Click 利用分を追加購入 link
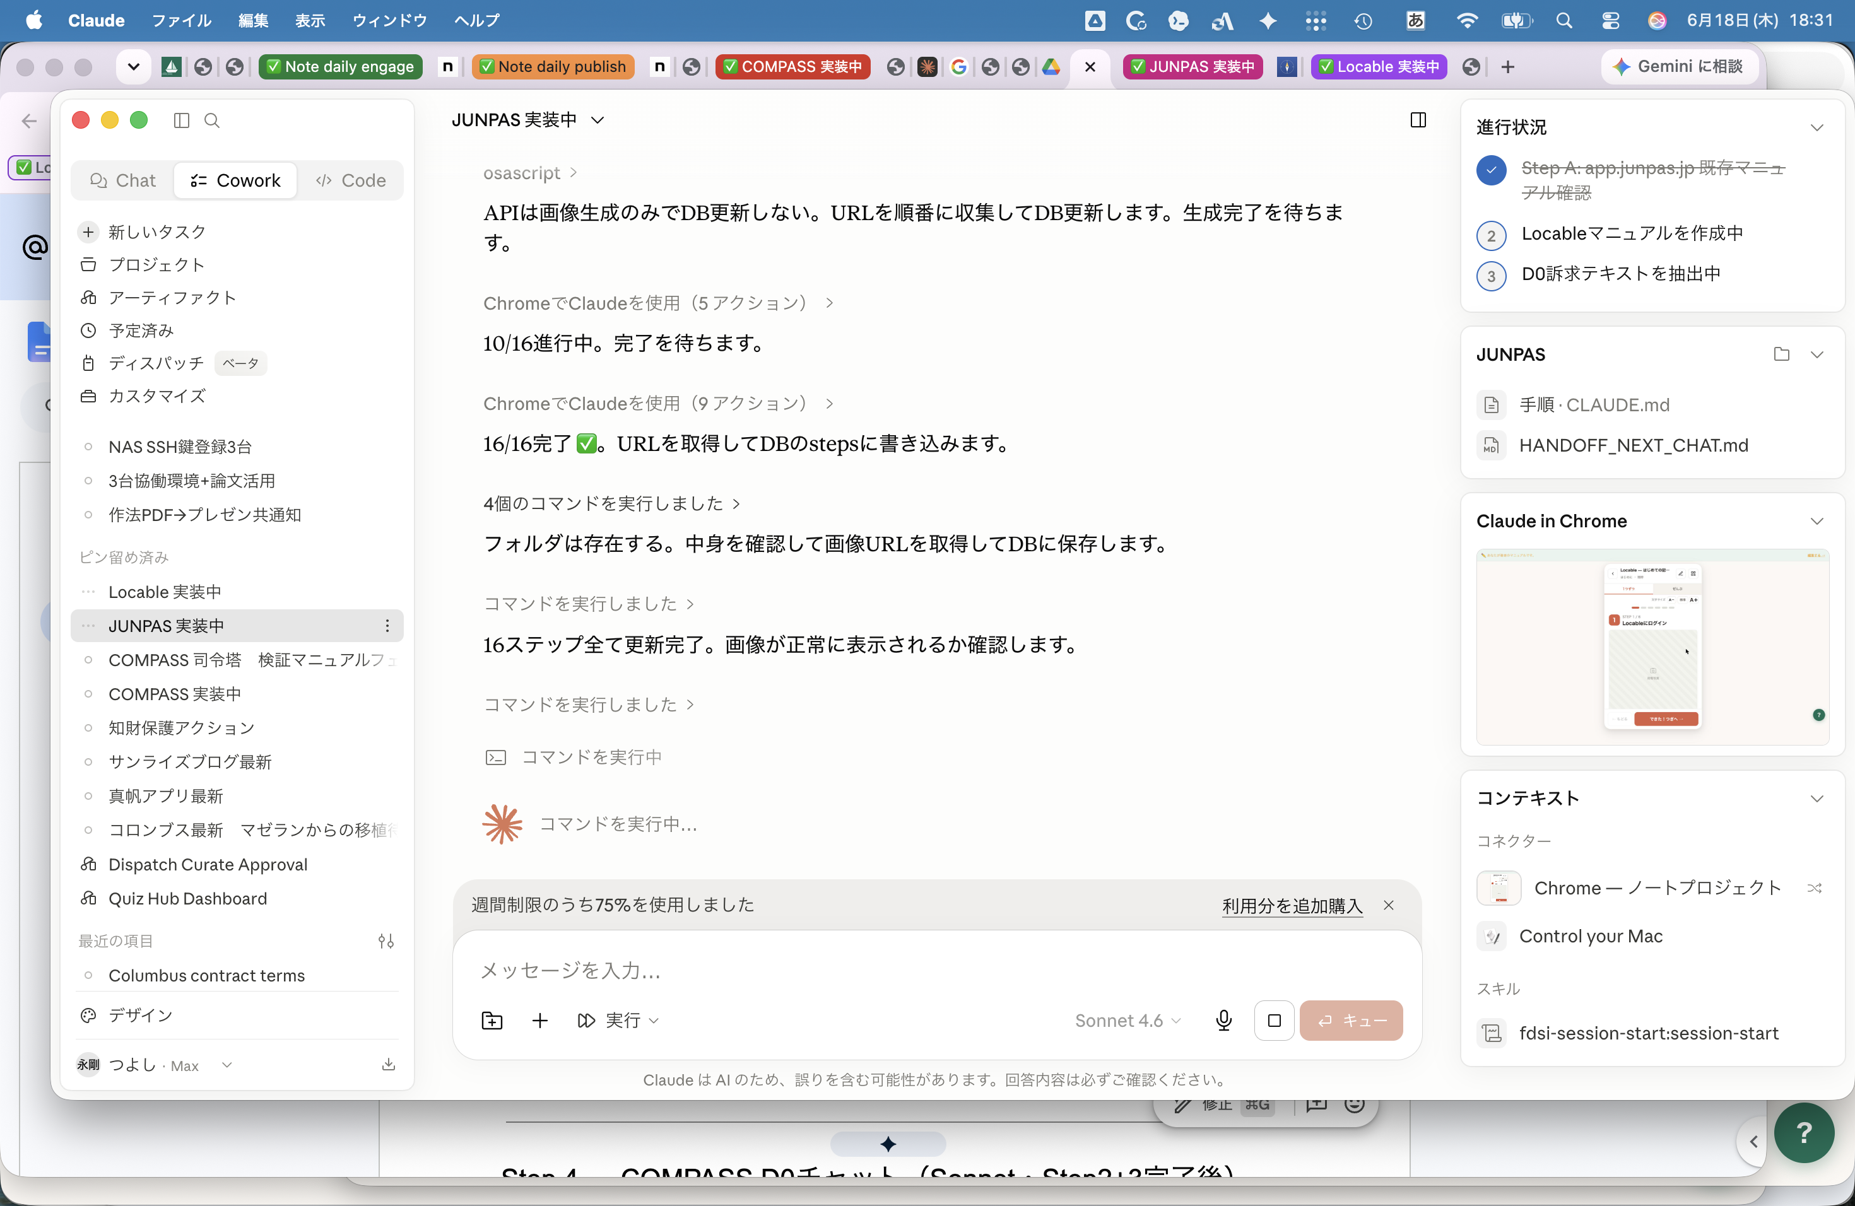This screenshot has width=1855, height=1206. 1292,905
